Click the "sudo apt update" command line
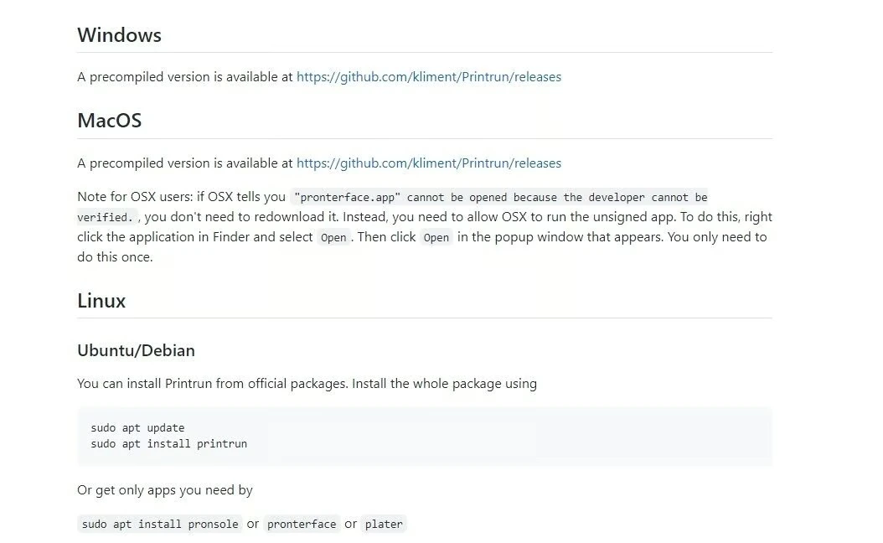 [x=137, y=428]
